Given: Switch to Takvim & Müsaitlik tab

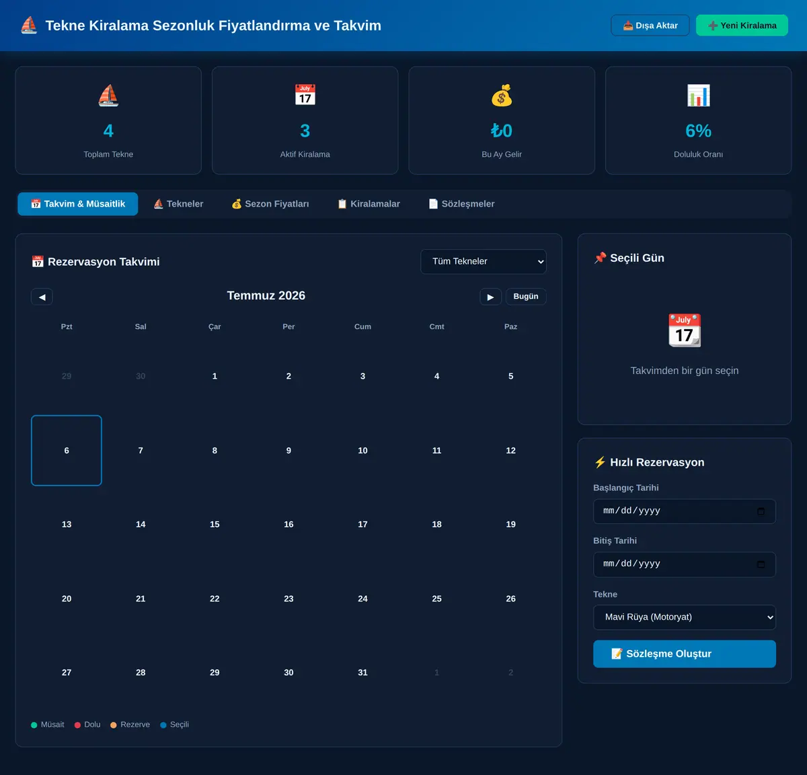Looking at the screenshot, I should [78, 204].
